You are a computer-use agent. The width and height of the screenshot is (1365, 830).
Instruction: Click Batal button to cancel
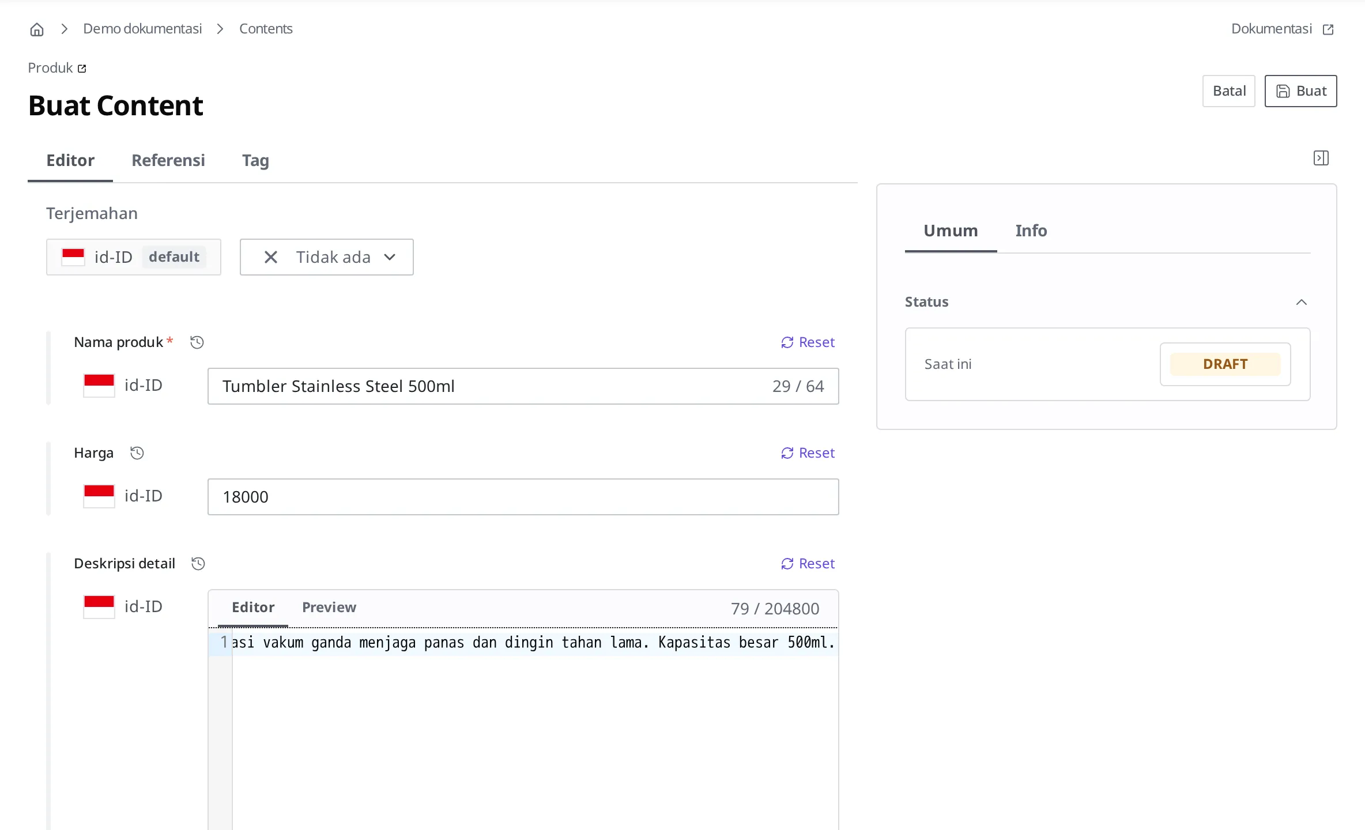coord(1229,91)
